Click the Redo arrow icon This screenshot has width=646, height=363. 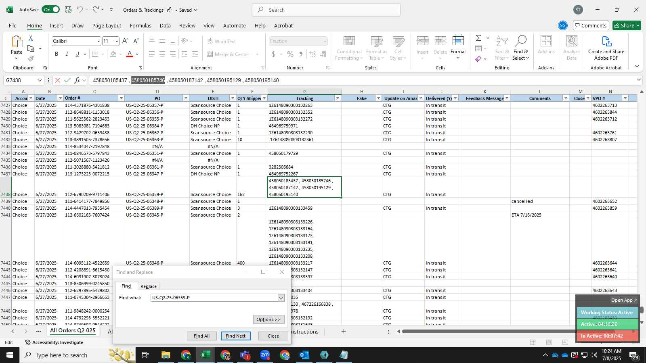96,10
